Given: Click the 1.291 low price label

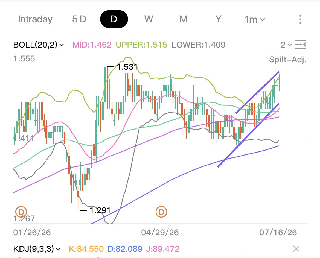Looking at the screenshot, I should [x=100, y=210].
